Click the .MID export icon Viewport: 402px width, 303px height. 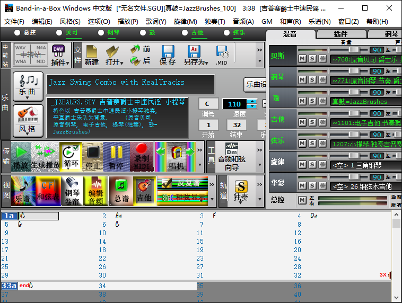222,55
